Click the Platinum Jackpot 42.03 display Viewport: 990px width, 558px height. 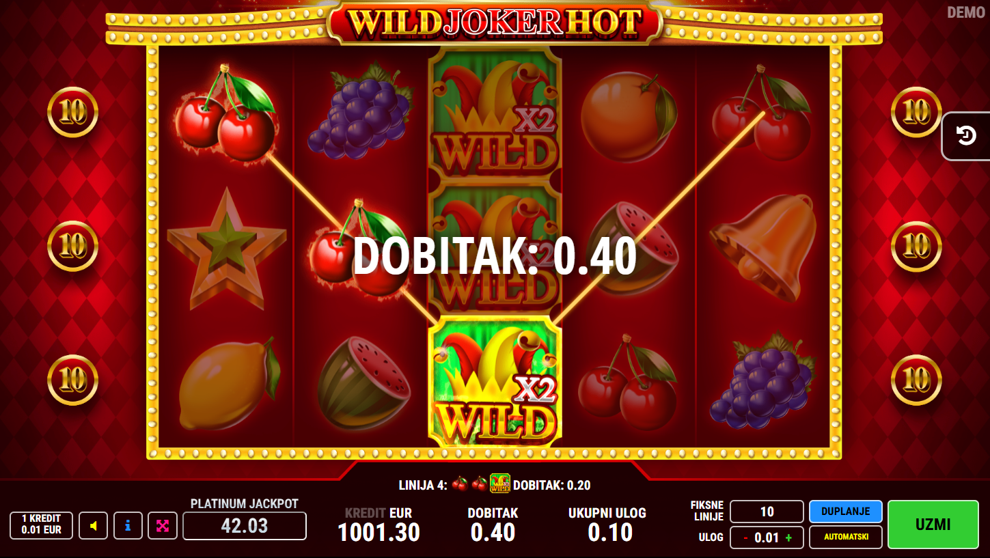pyautogui.click(x=244, y=526)
